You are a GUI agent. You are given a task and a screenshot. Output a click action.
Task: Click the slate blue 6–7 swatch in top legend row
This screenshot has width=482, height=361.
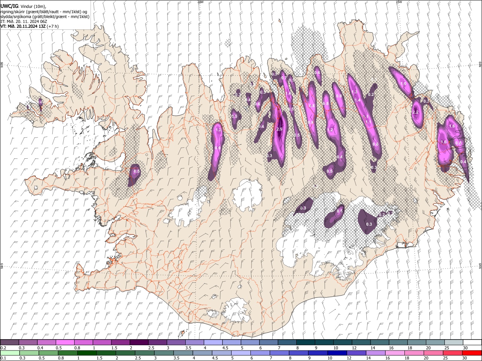[268, 343]
